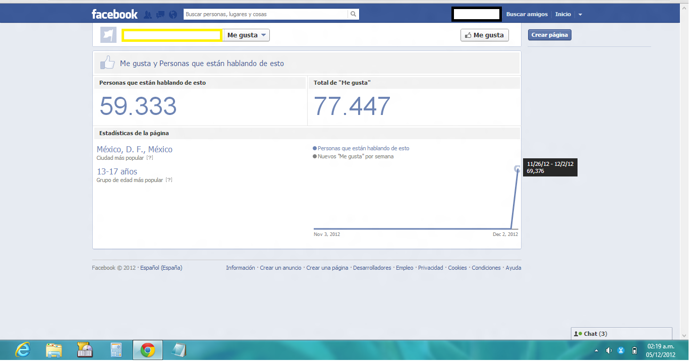The height and width of the screenshot is (361, 689).
Task: Click the thumbs-up Me gusta button
Action: coord(485,35)
